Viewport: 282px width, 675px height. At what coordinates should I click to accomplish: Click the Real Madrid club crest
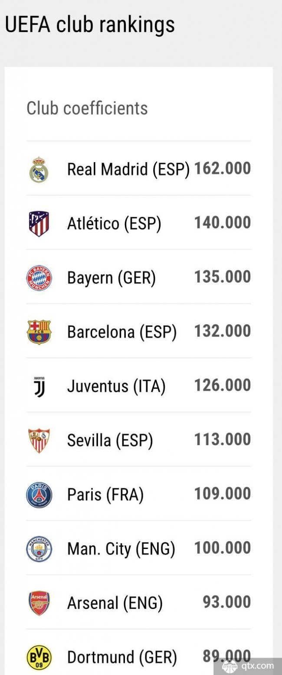tap(39, 170)
